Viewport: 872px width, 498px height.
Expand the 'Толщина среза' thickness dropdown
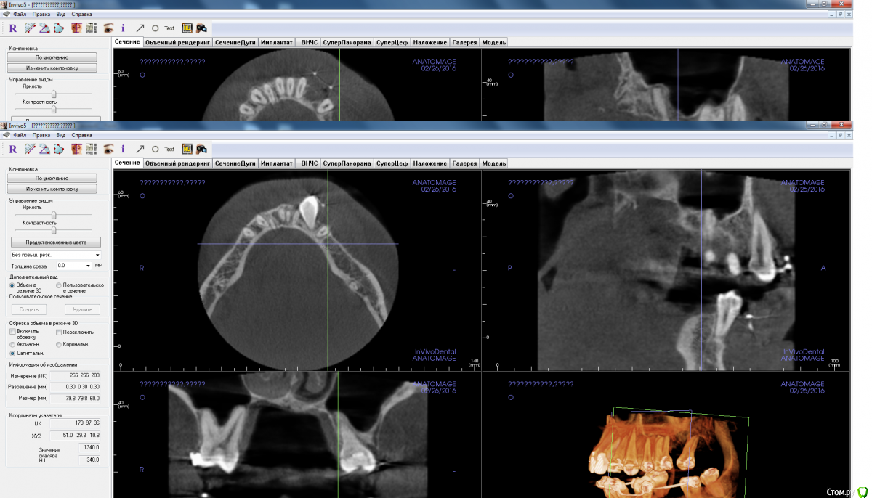coord(88,266)
